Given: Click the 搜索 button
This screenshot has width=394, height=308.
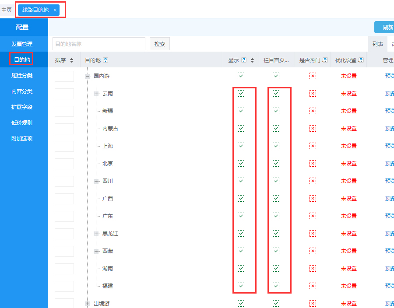Looking at the screenshot, I should 159,44.
